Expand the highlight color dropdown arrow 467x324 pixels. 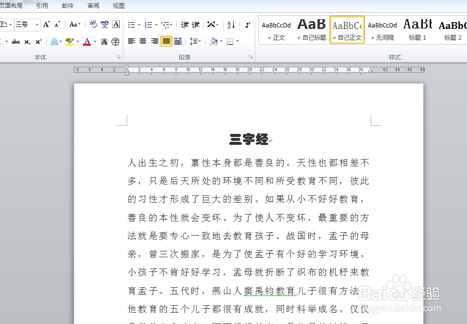click(78, 42)
